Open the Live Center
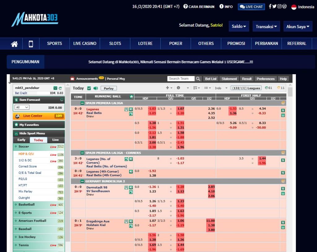The height and width of the screenshot is (252, 317). click(x=39, y=116)
